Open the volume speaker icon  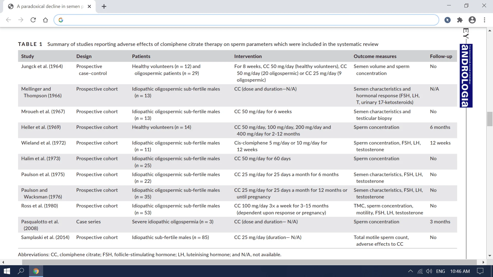point(429,271)
